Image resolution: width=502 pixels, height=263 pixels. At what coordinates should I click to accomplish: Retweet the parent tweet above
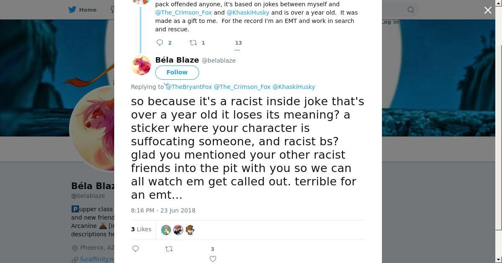coord(193,43)
